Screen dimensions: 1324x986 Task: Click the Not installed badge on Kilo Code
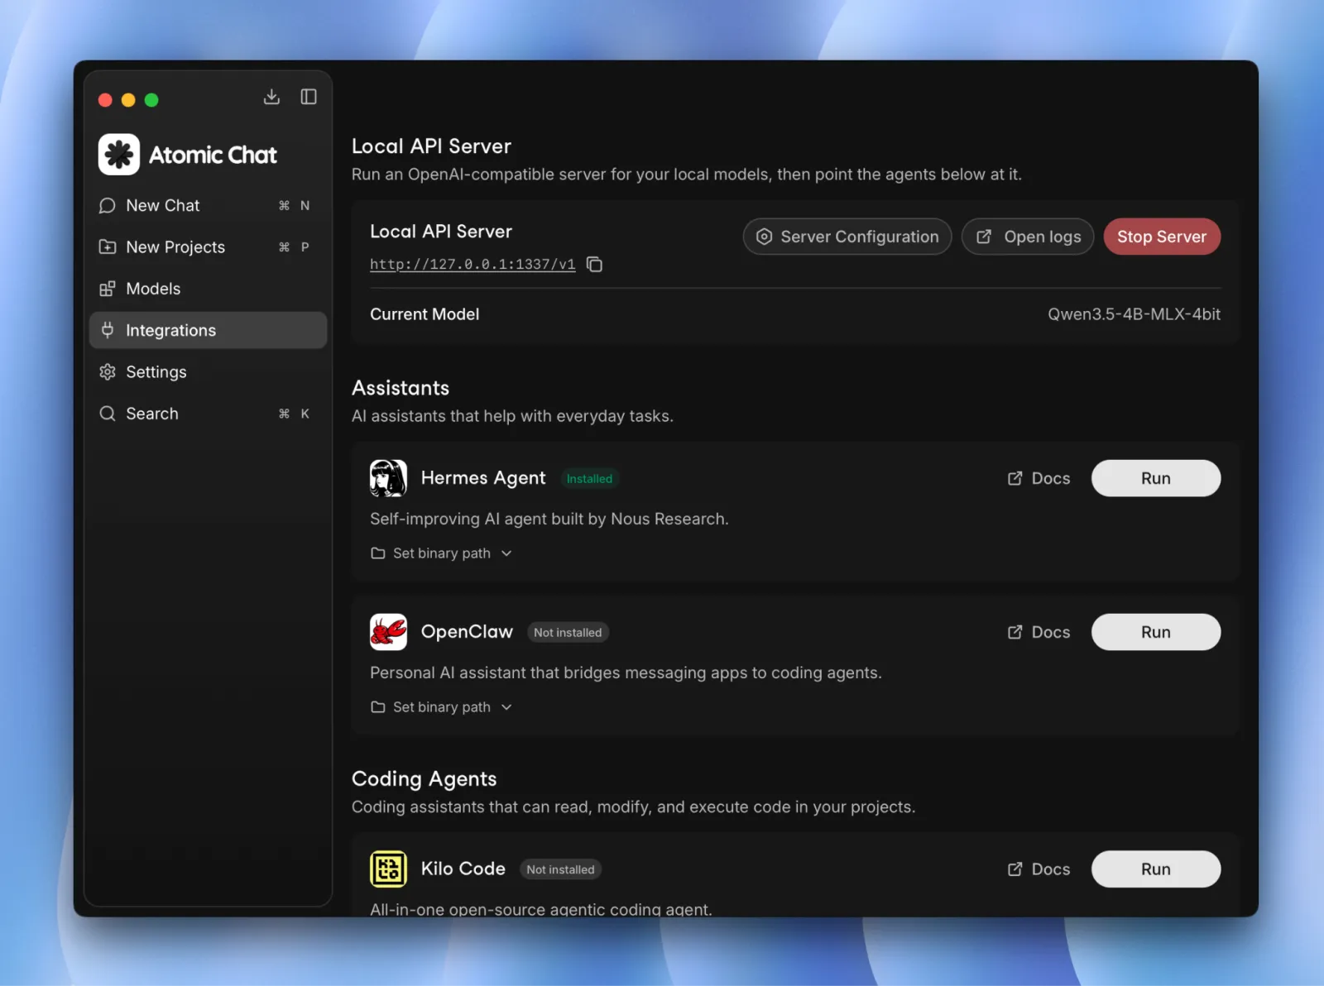tap(560, 869)
